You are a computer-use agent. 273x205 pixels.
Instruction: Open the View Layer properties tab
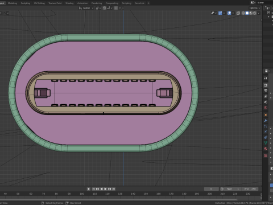(266, 96)
